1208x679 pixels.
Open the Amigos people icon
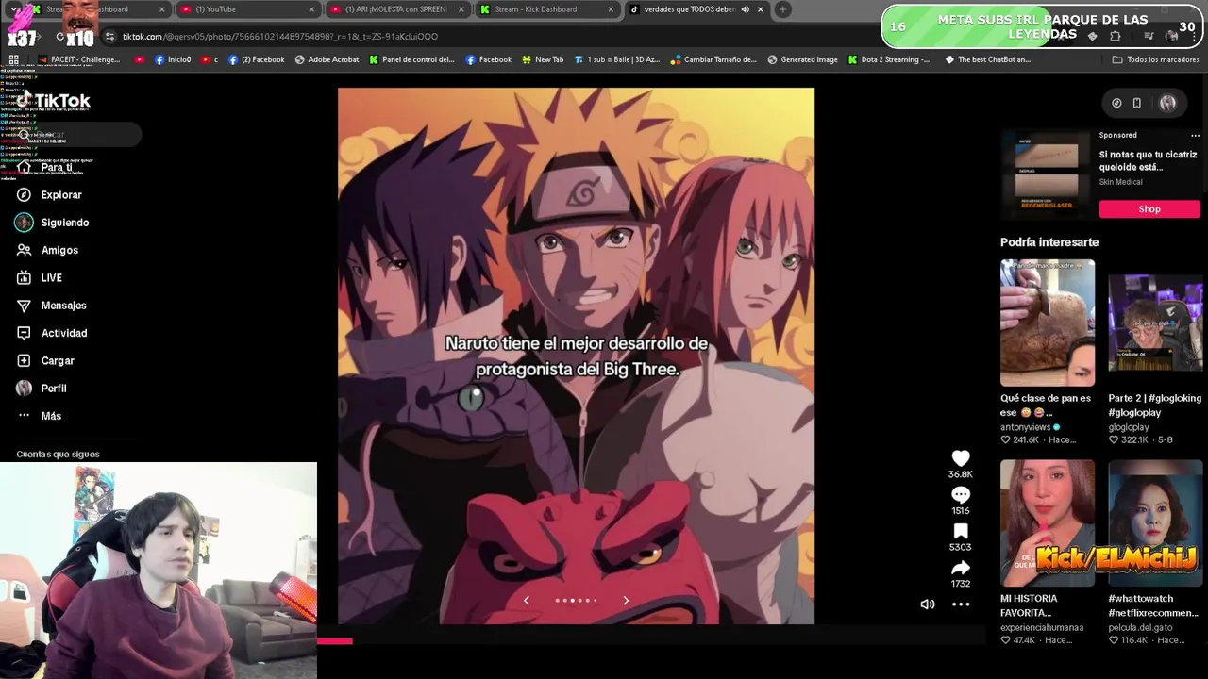(24, 250)
